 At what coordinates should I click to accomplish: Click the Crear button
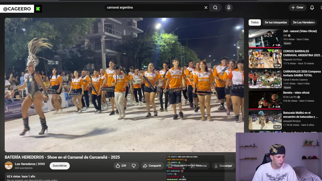(x=297, y=8)
